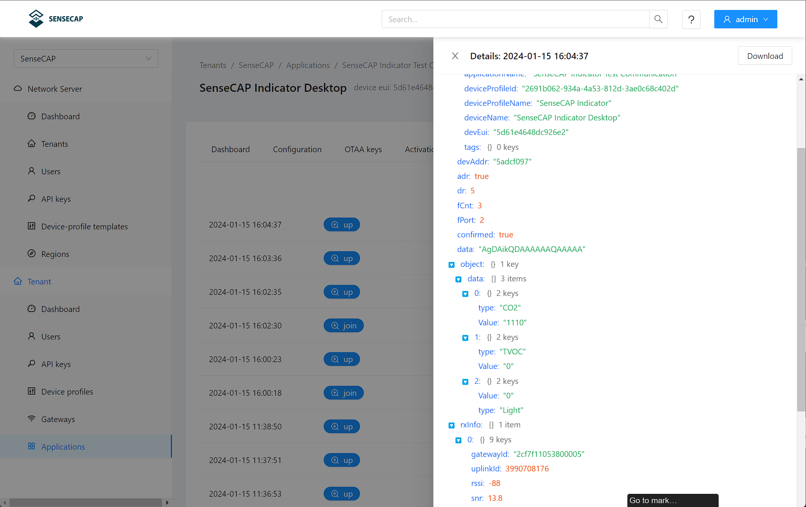806x507 pixels.
Task: Click scroll-up arrow in details panel
Action: coord(801,79)
